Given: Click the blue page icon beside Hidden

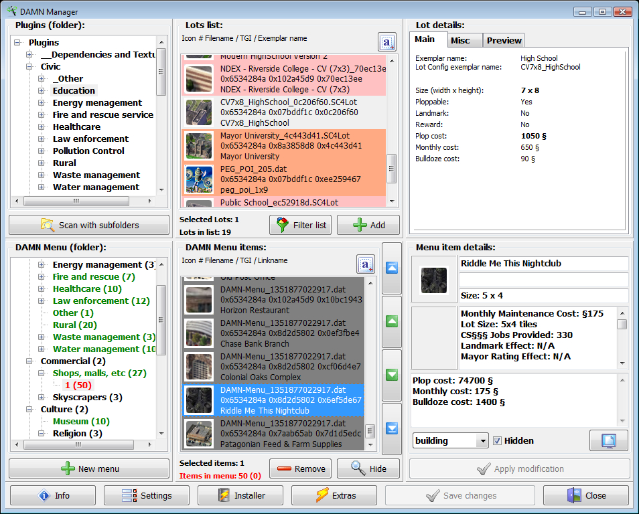Looking at the screenshot, I should click(x=608, y=440).
